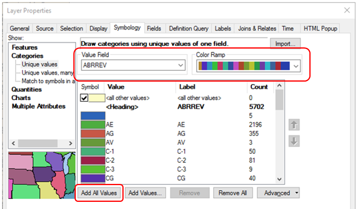Switch to the Labels tab
The image size is (360, 209).
223,29
